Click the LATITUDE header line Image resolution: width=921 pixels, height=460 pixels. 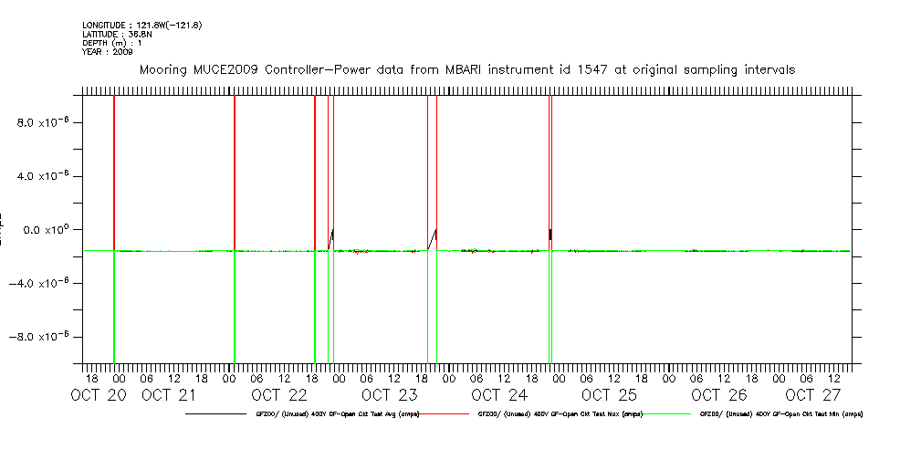pos(116,34)
